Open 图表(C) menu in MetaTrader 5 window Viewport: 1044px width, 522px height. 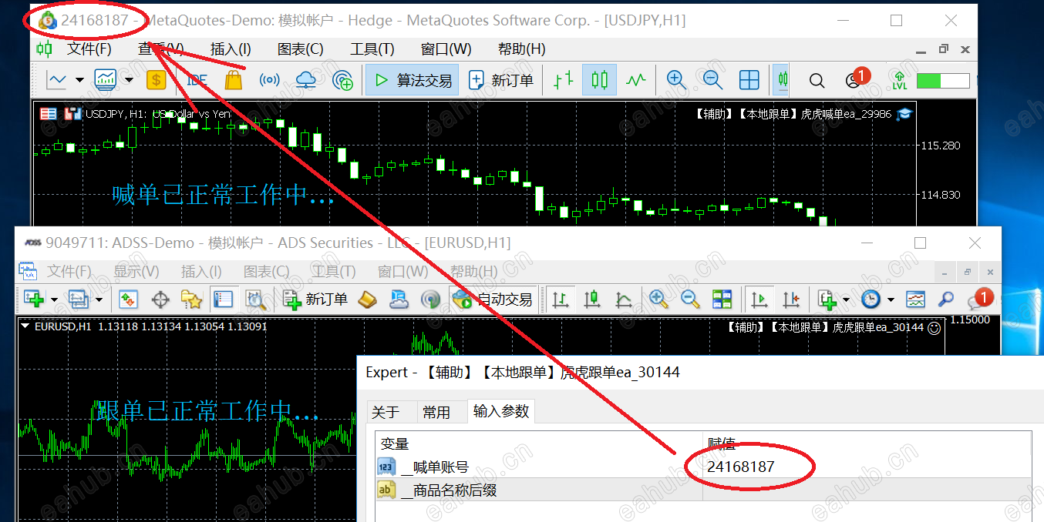300,49
